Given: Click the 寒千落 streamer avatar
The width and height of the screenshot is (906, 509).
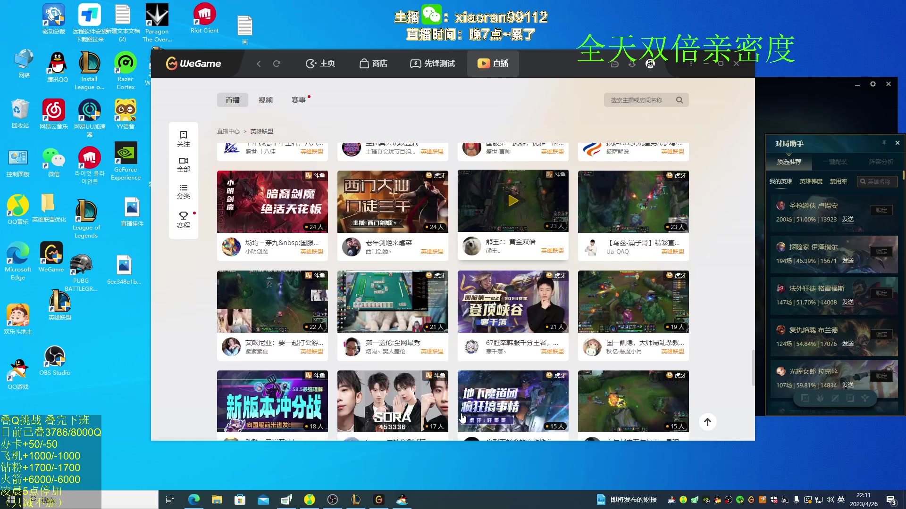Looking at the screenshot, I should (472, 347).
